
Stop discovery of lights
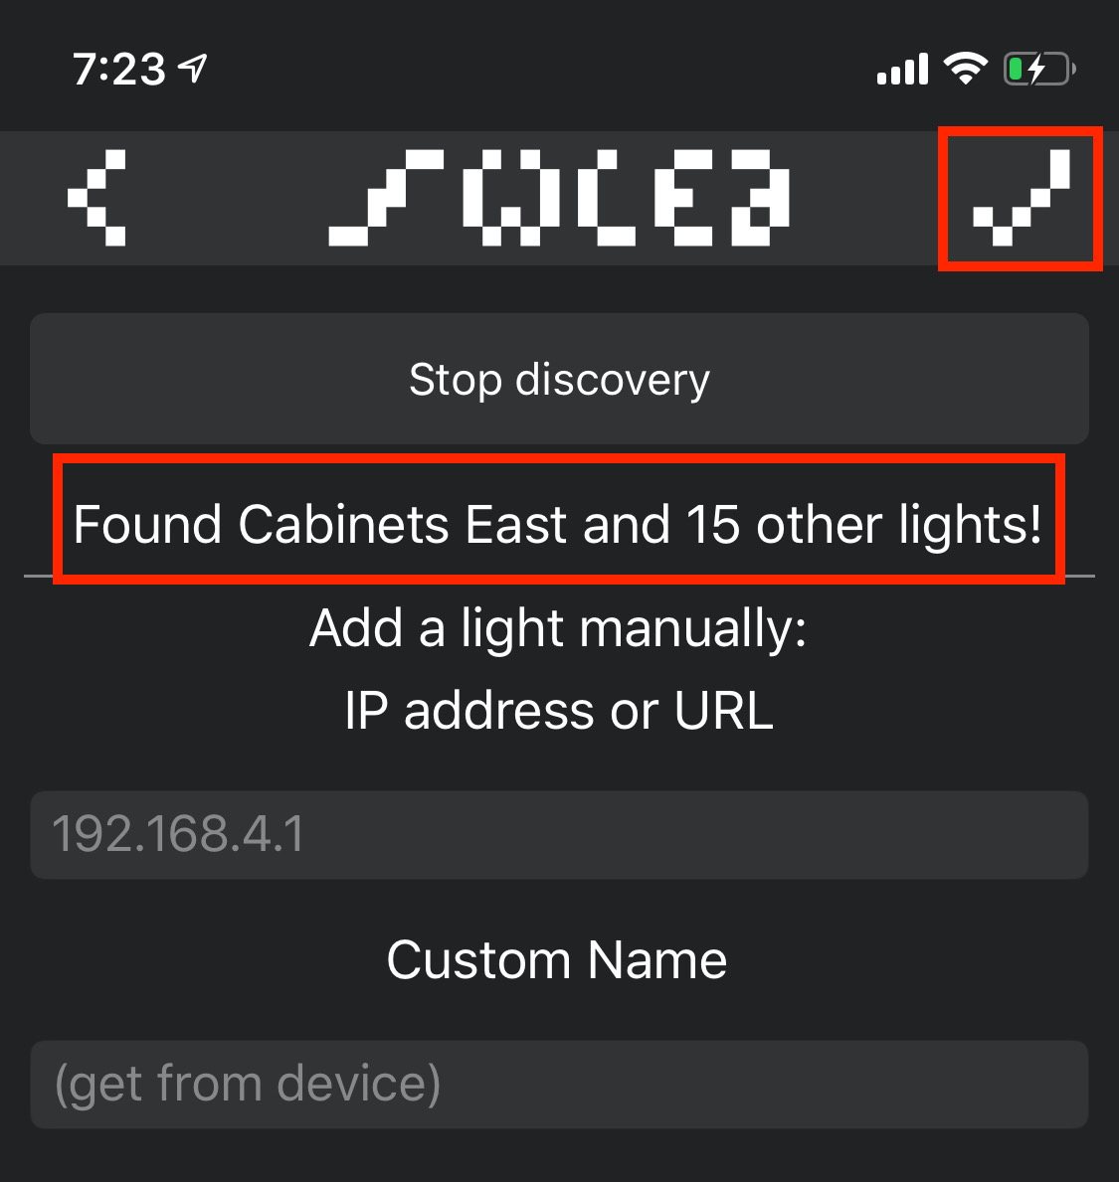point(559,379)
